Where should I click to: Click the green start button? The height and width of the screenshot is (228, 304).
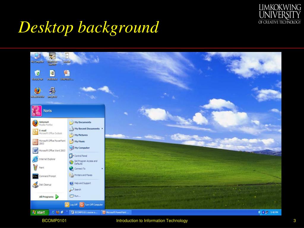click(39, 212)
